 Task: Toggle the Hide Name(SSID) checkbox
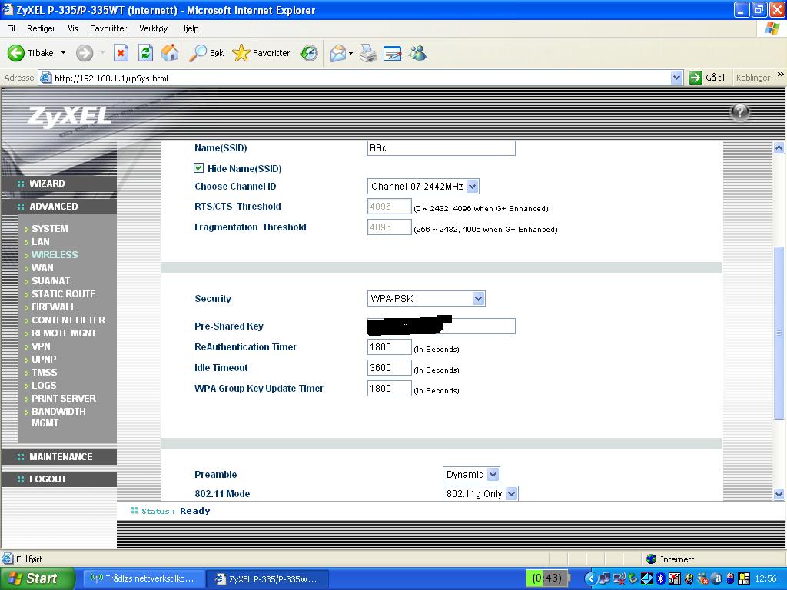click(199, 168)
